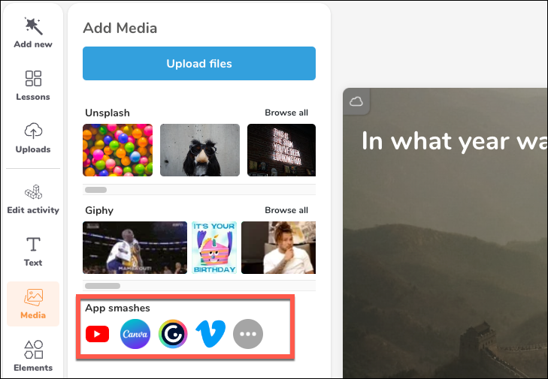Click the YouTube app smash icon
The width and height of the screenshot is (548, 379).
97,334
